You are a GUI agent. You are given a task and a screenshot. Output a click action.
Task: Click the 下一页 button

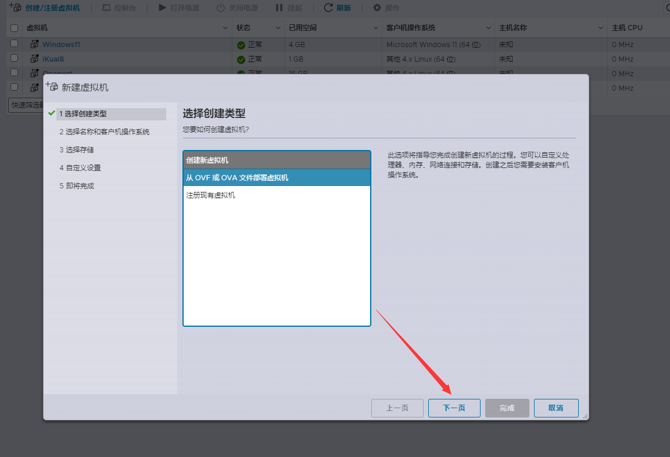point(454,408)
